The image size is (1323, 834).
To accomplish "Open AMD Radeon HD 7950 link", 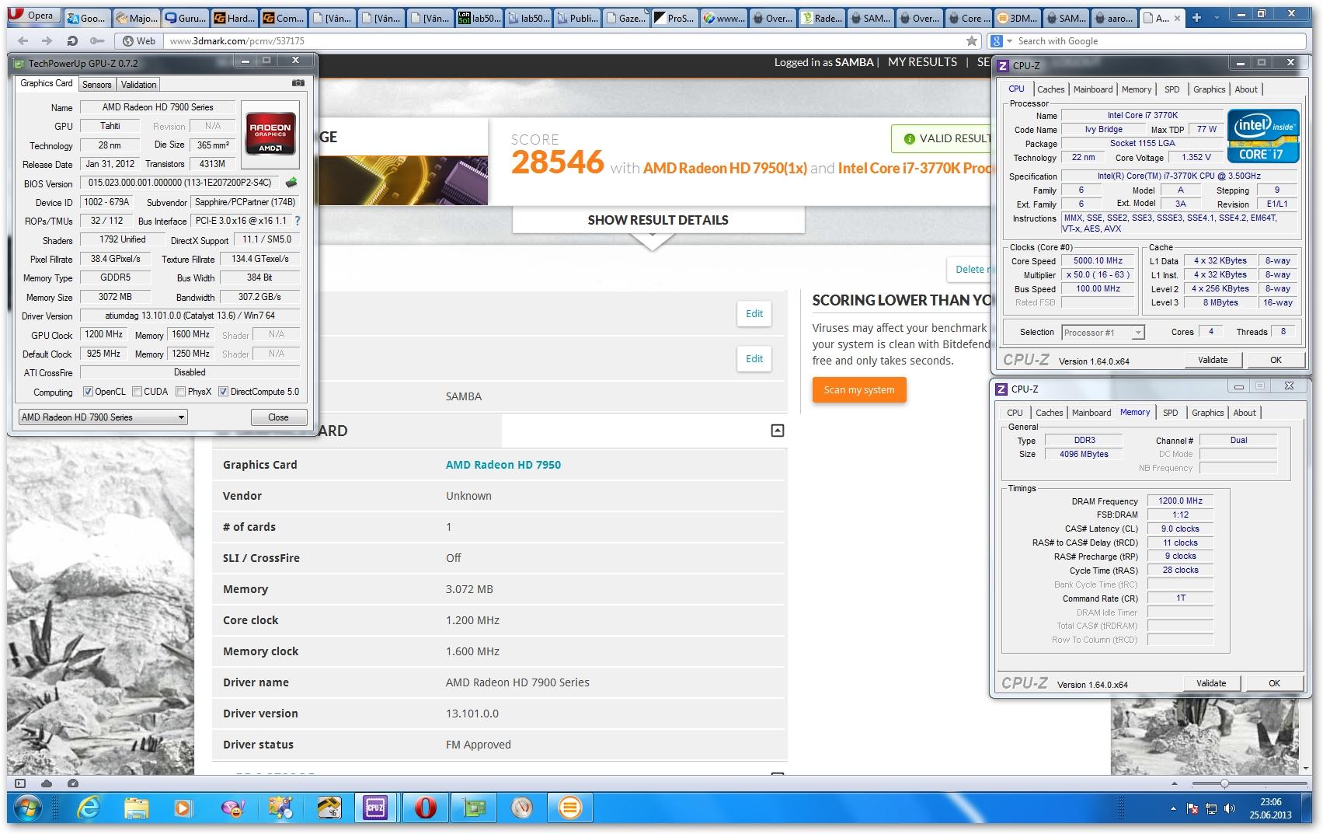I will point(503,465).
